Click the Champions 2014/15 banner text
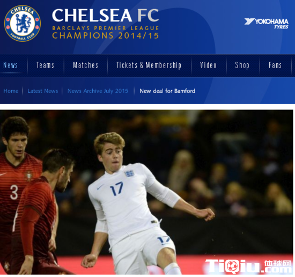The image size is (295, 277). pos(106,35)
